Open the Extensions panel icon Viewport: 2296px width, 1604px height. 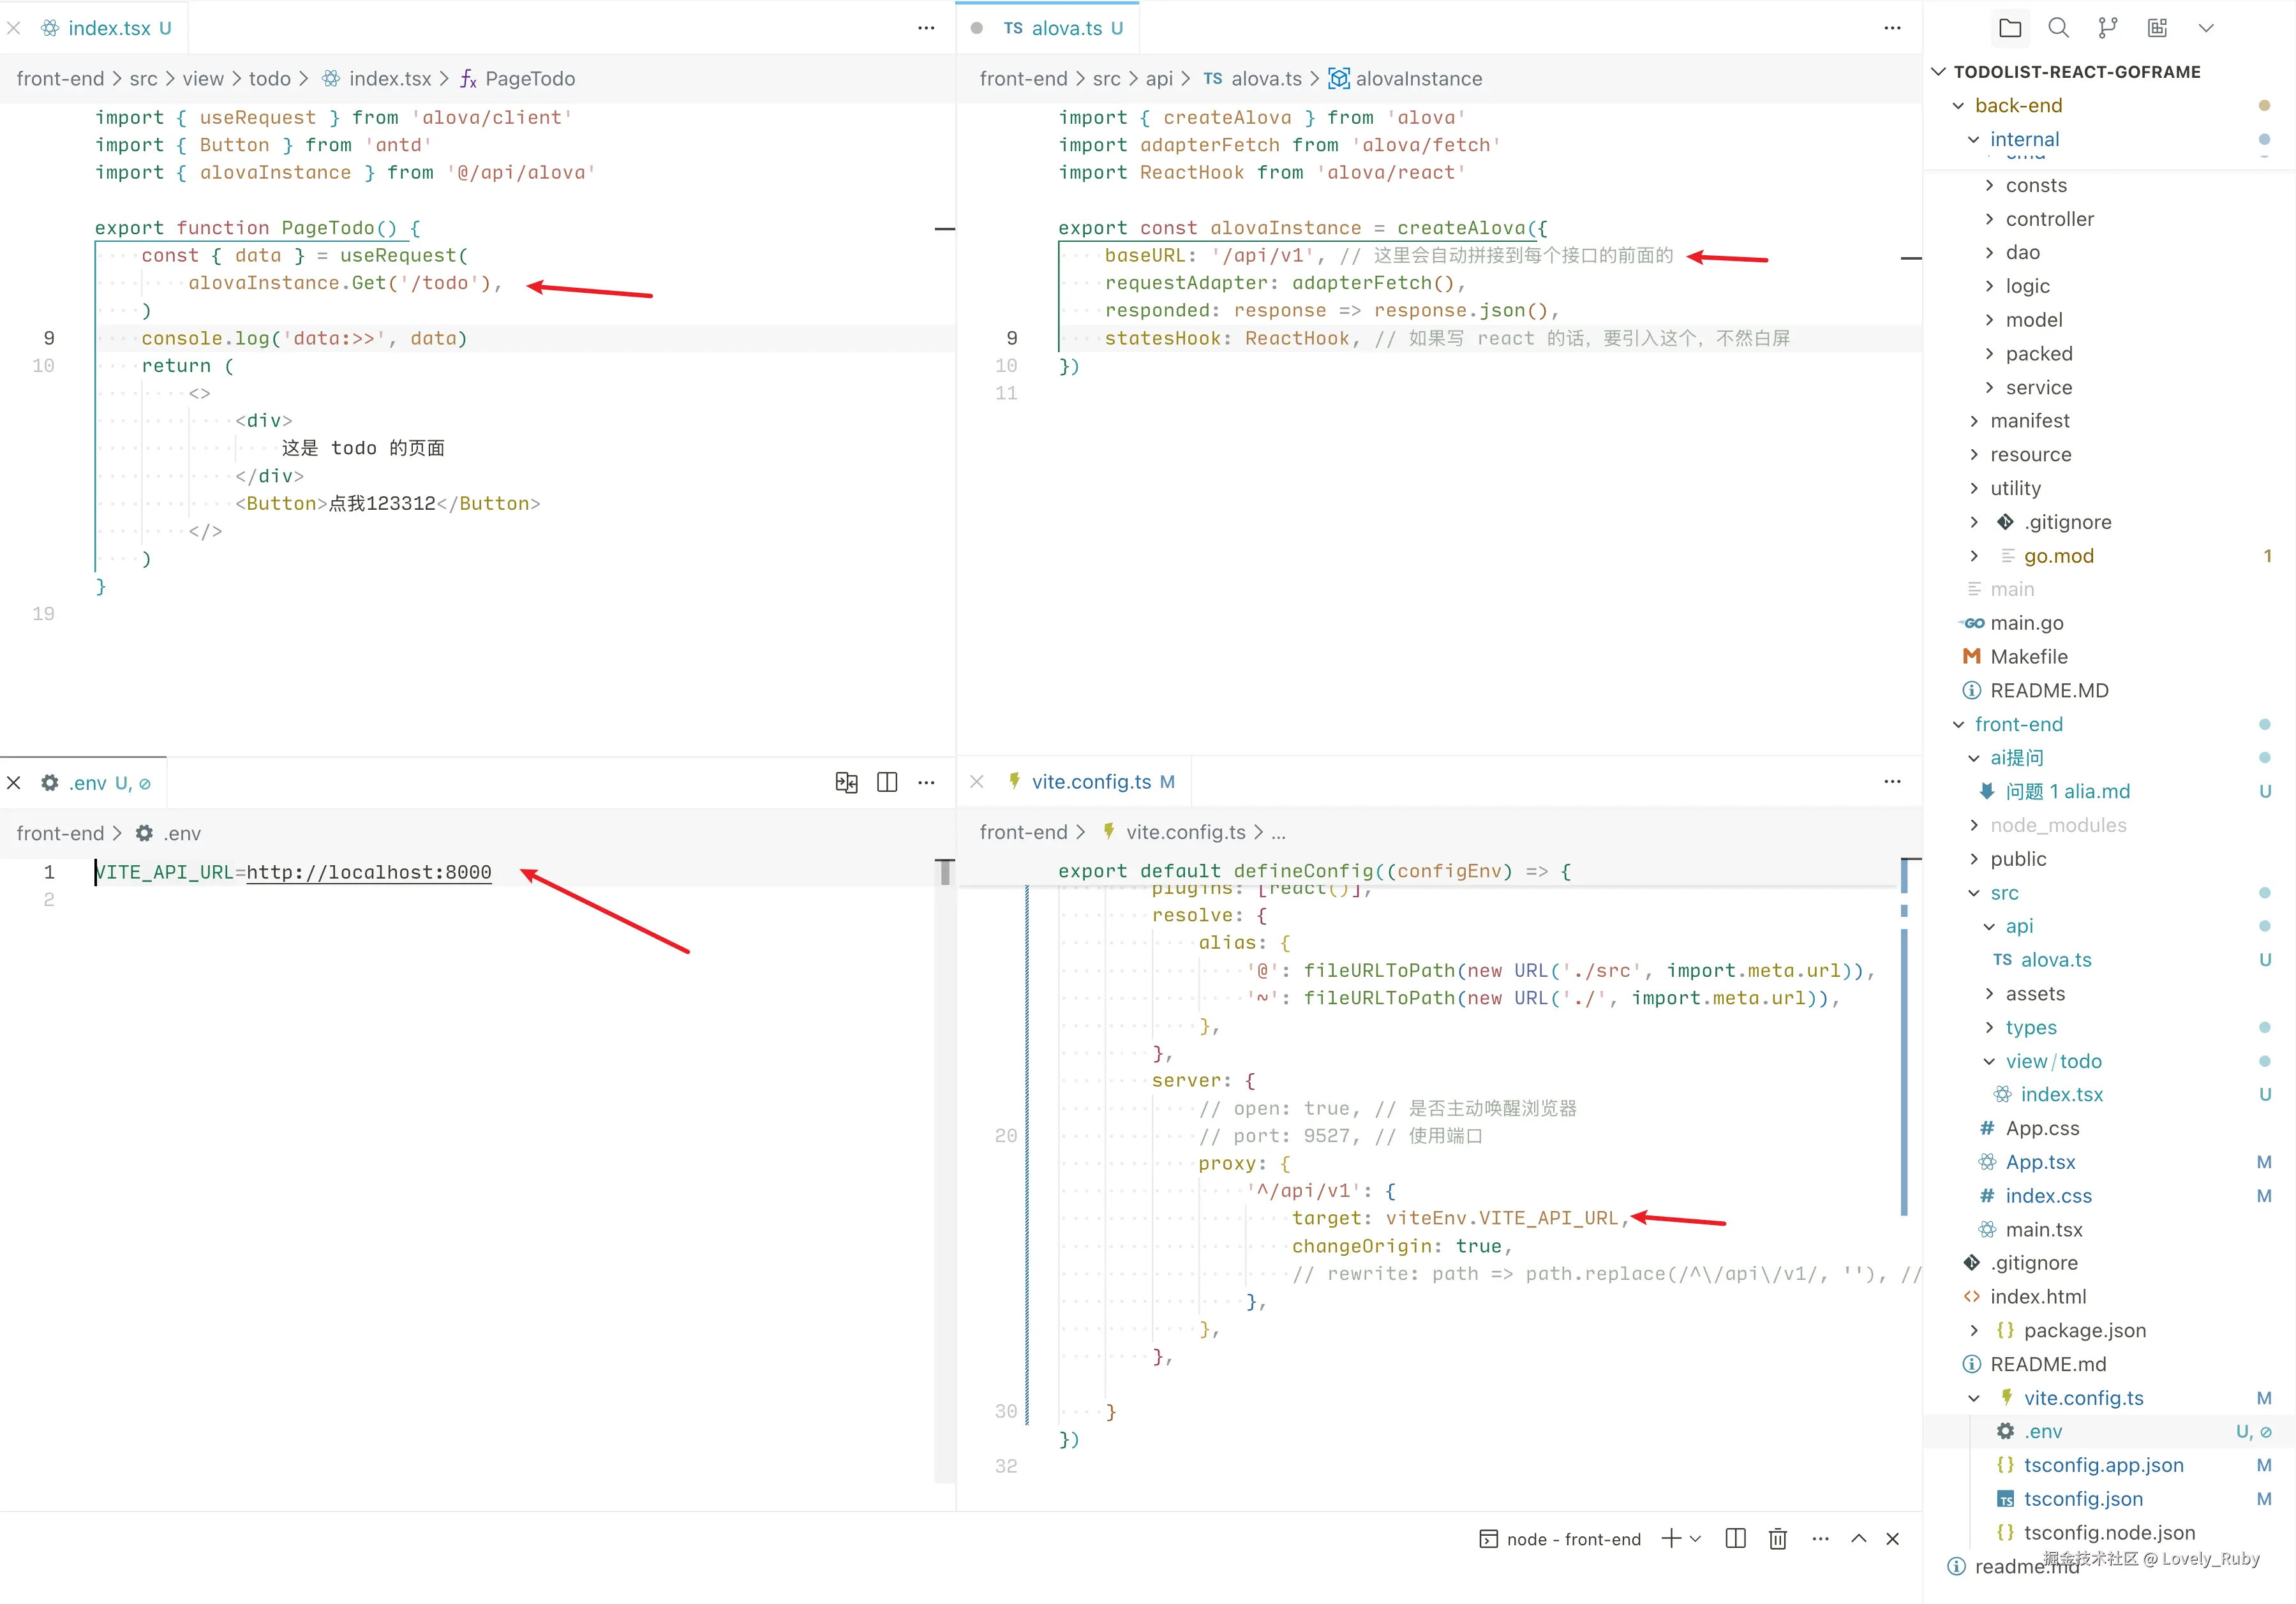click(x=2157, y=28)
